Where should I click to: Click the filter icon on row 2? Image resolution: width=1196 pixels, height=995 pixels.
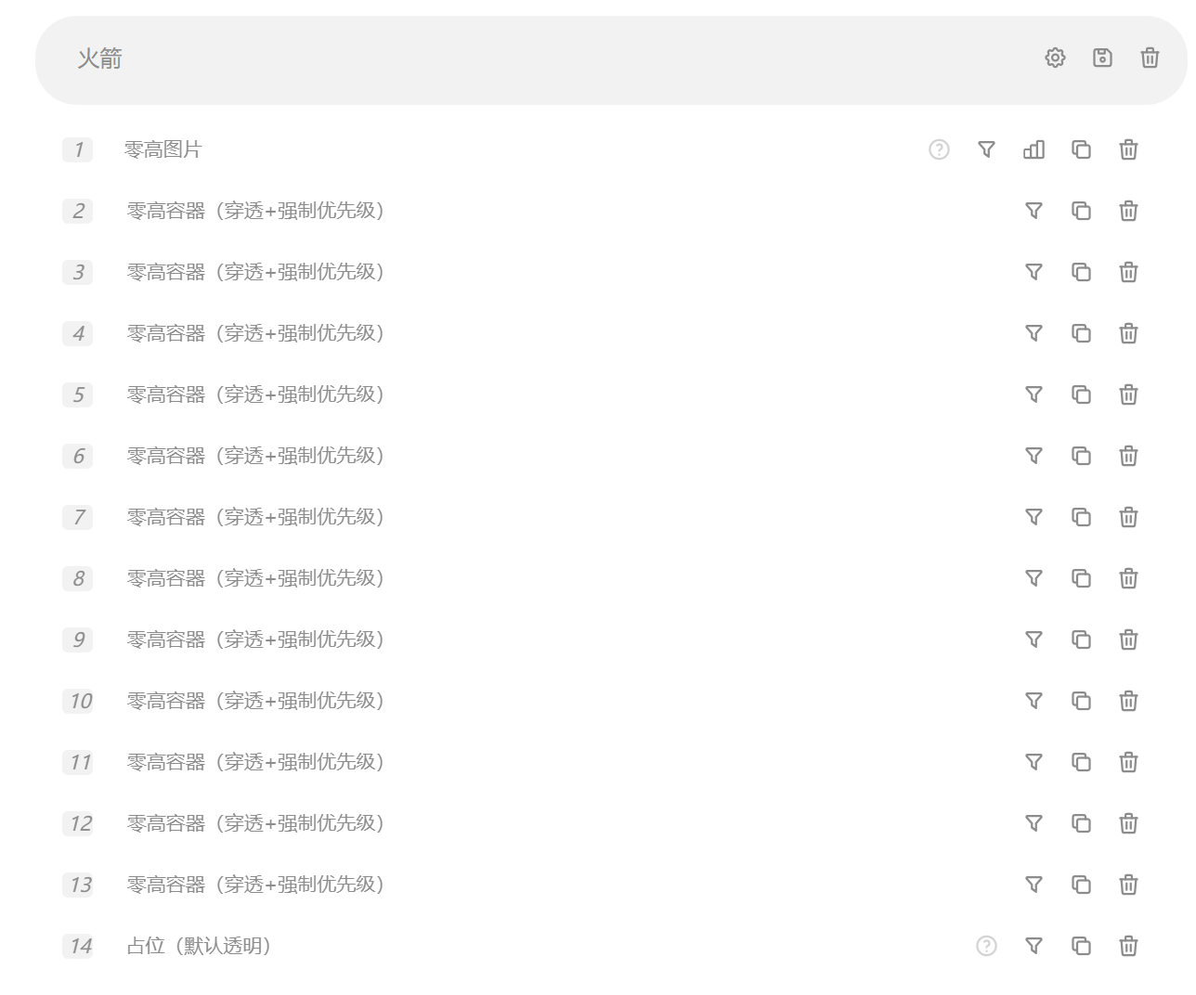click(x=1033, y=211)
